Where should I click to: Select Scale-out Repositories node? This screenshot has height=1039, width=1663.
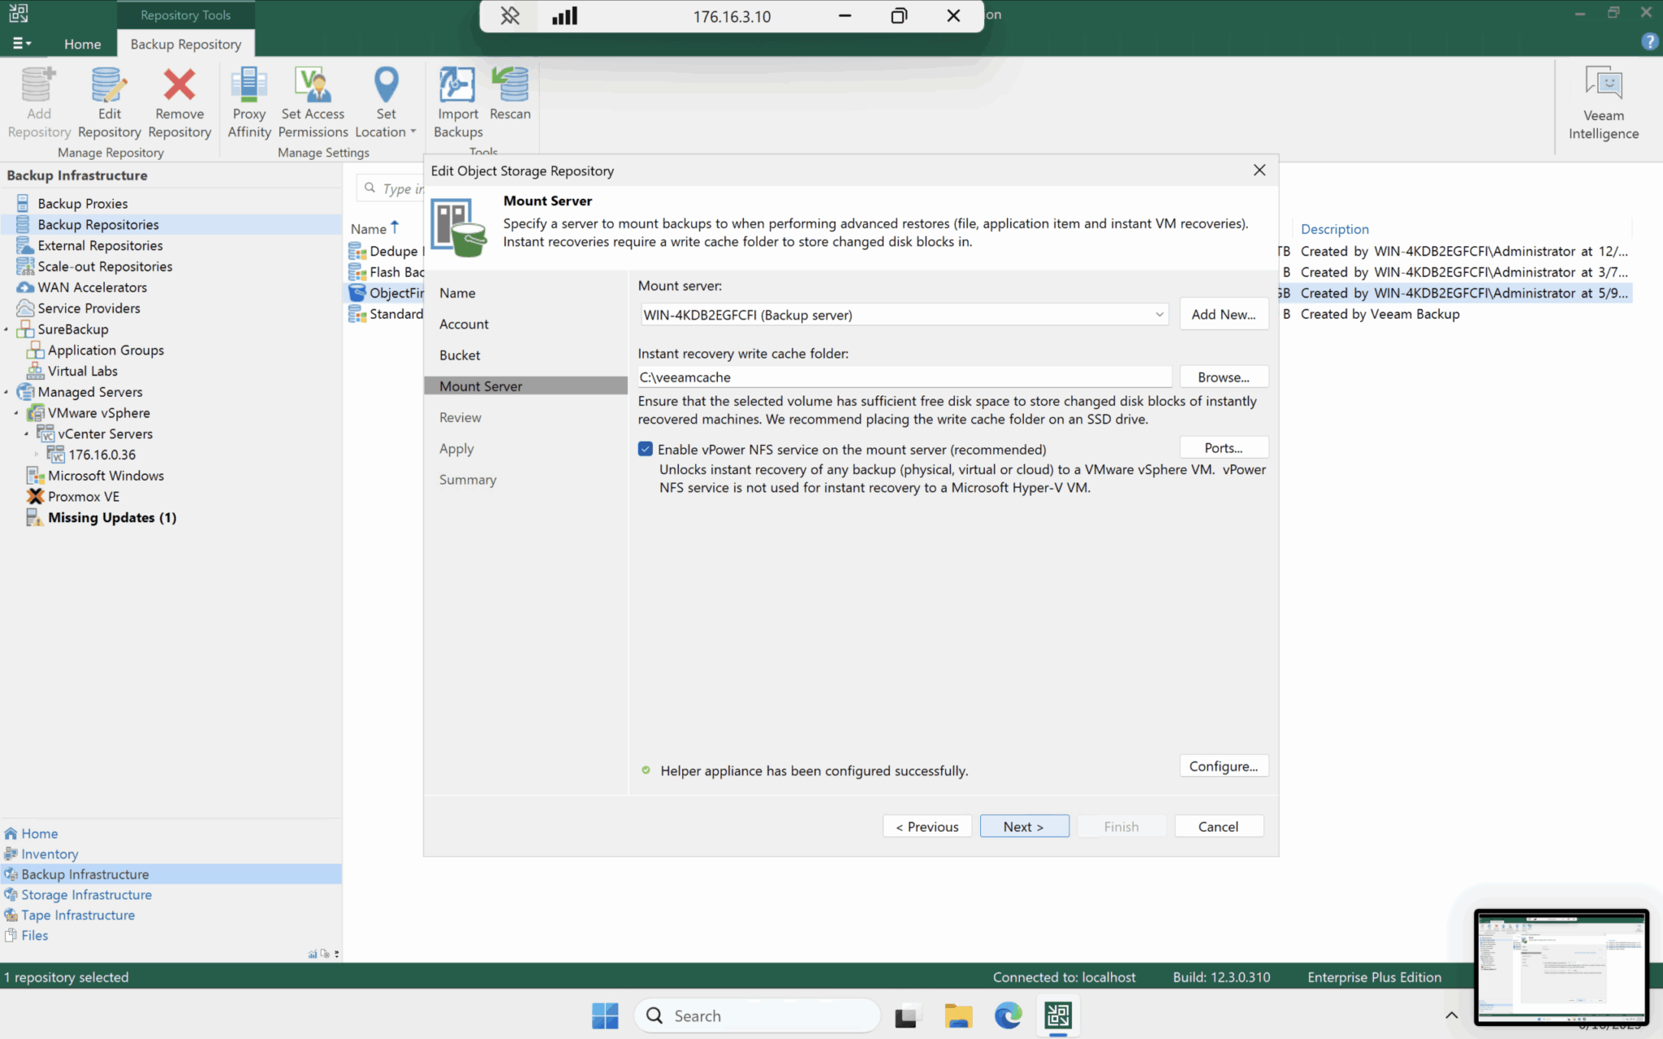pos(105,266)
